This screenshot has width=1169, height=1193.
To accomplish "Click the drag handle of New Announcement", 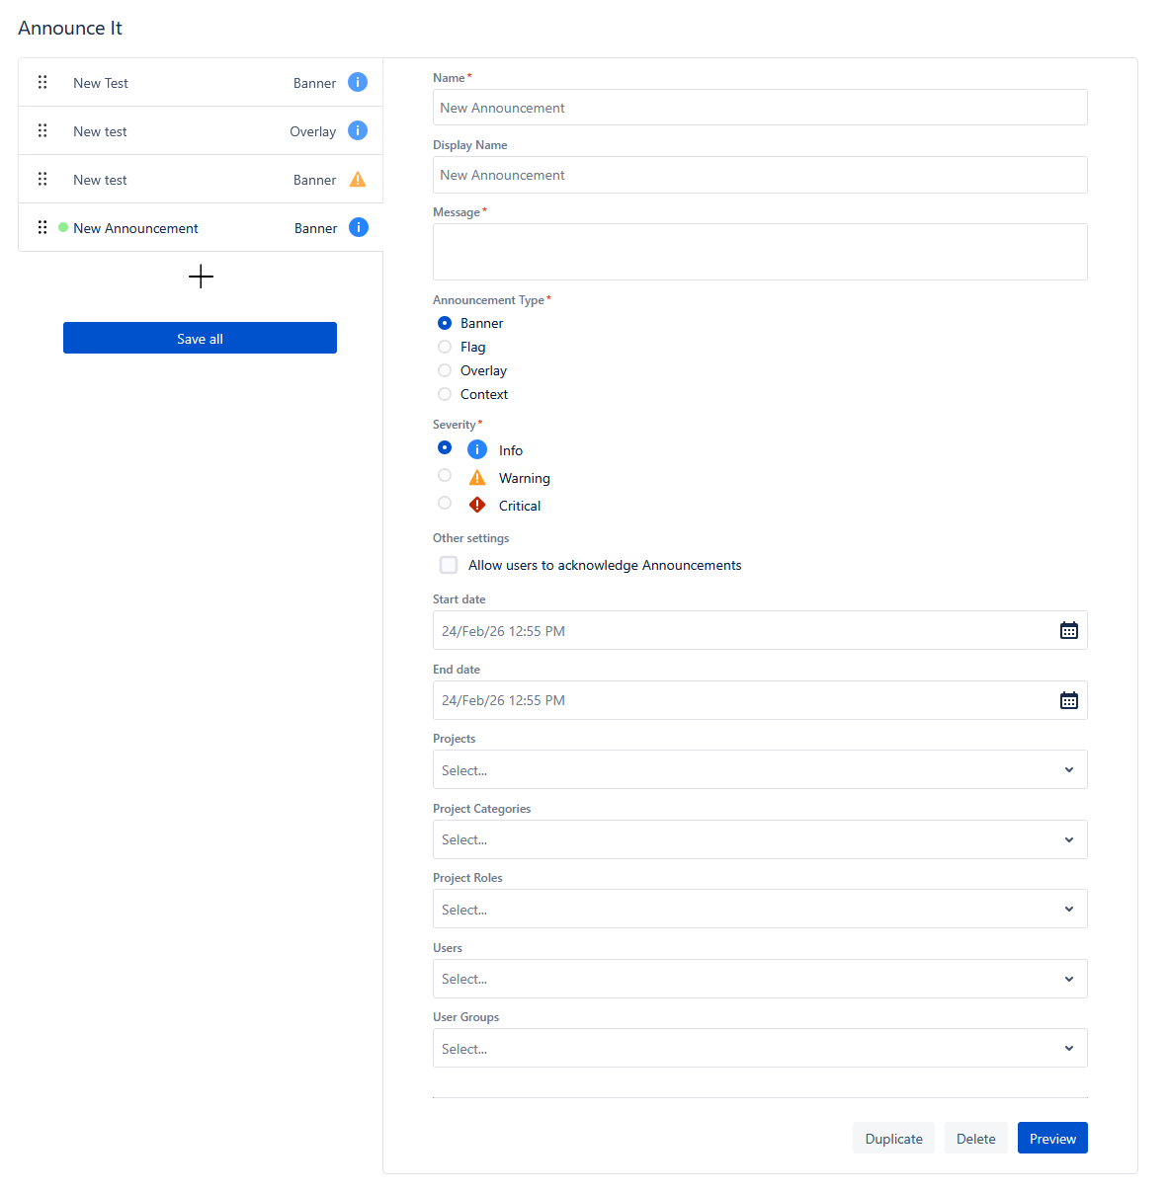I will coord(42,228).
